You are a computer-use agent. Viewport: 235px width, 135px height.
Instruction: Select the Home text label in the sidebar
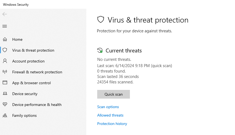click(x=17, y=39)
